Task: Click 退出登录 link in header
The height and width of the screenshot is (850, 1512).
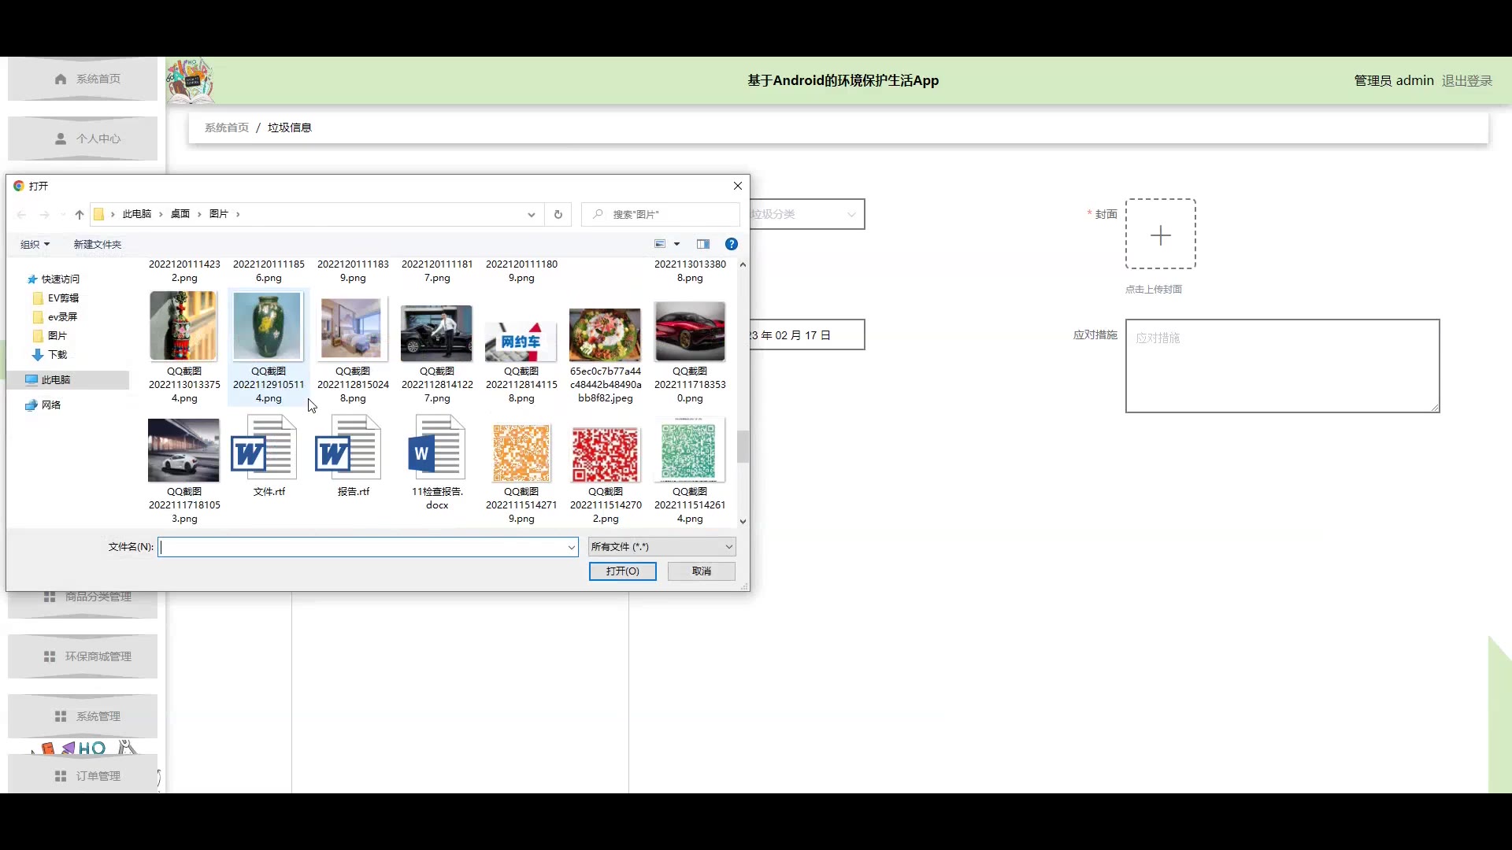Action: point(1466,80)
